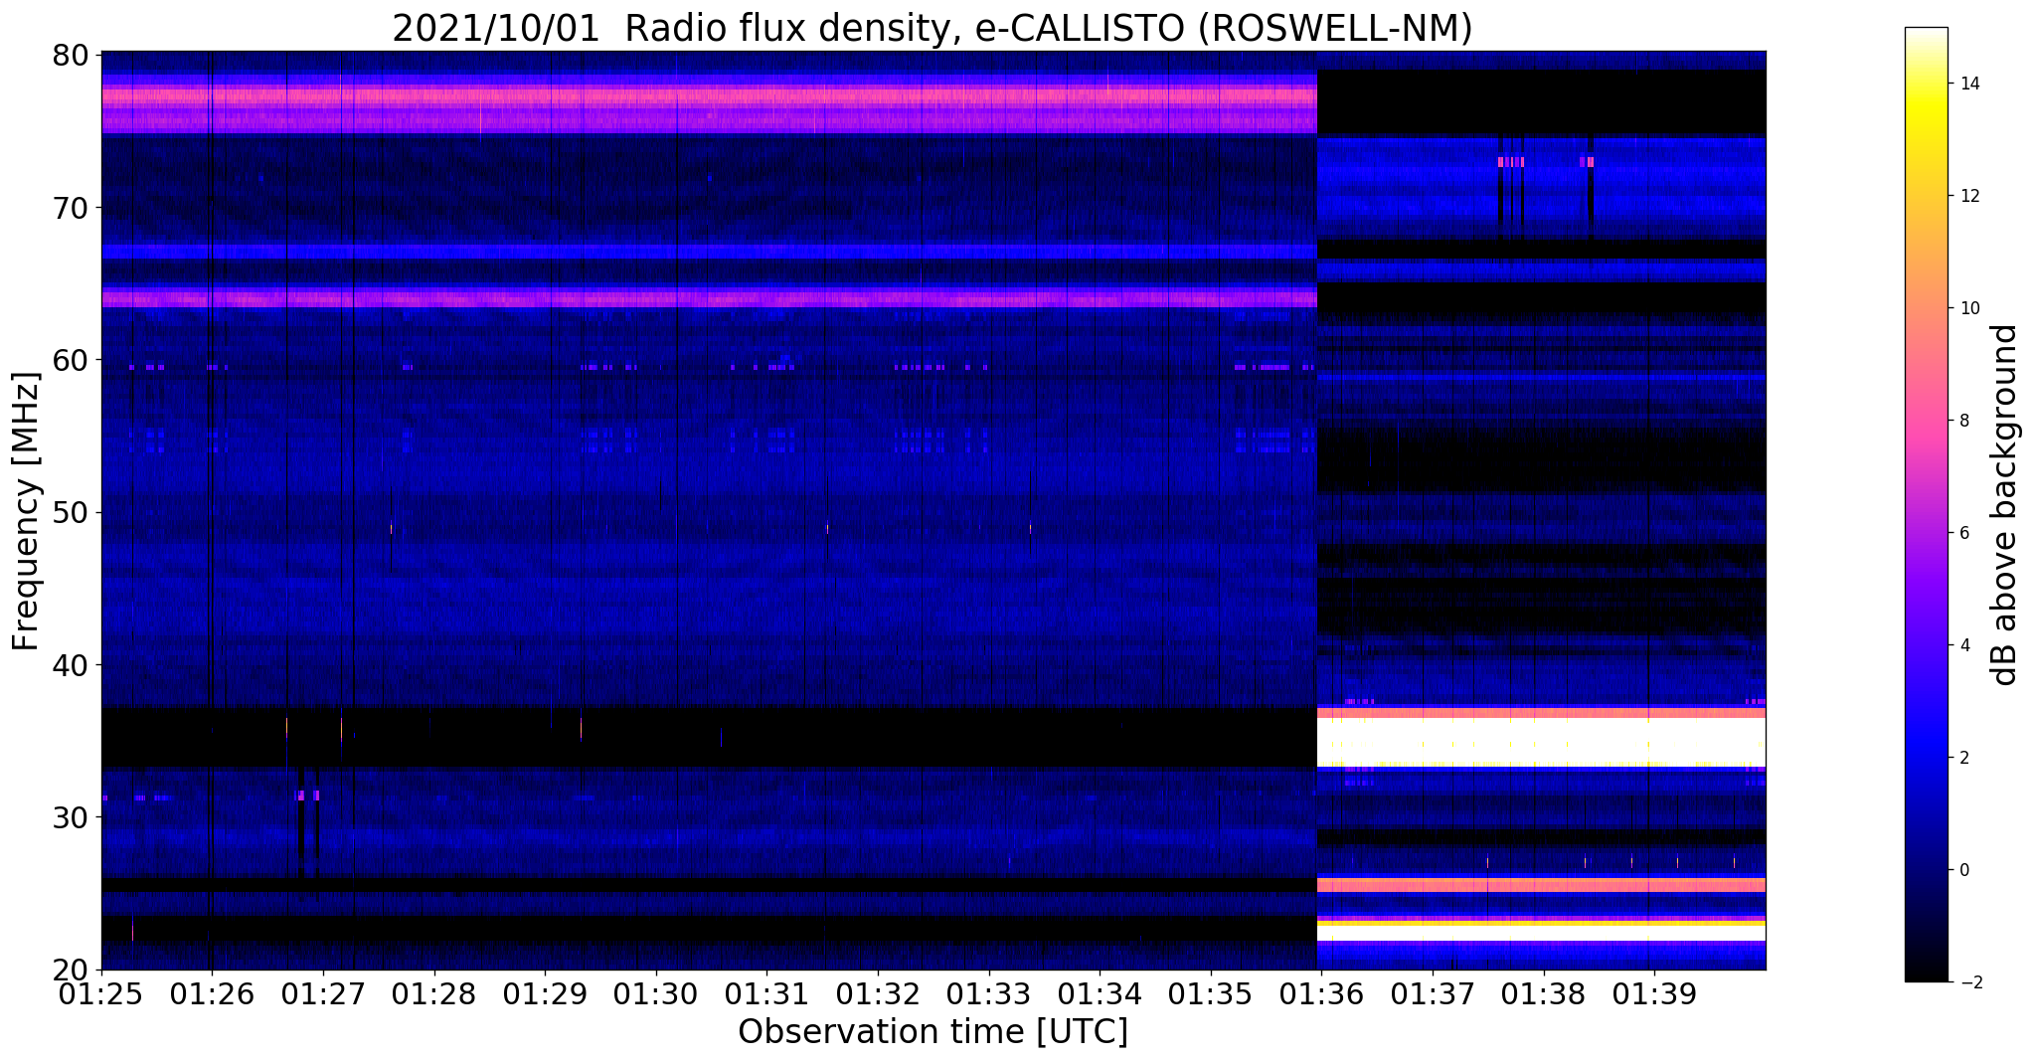
Task: Click the colorbar tick label 14
Action: pos(1968,84)
